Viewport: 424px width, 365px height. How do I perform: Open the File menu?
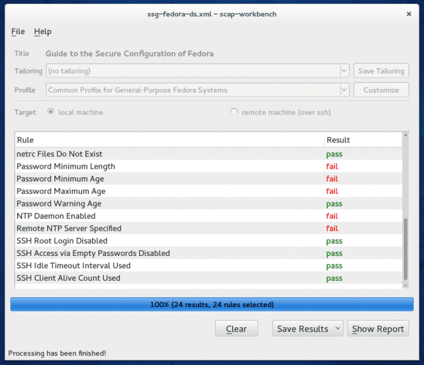click(x=18, y=32)
